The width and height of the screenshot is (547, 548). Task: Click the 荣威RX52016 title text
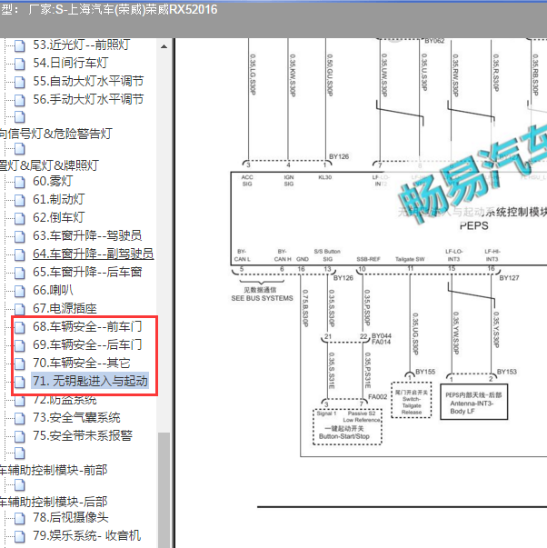[x=181, y=9]
